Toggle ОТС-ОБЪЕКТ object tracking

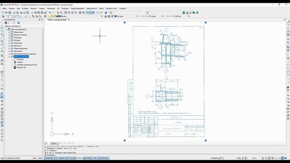tap(60, 158)
